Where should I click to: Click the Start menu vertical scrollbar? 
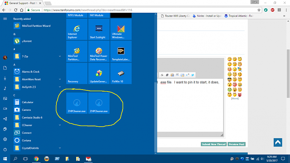[x=155, y=83]
